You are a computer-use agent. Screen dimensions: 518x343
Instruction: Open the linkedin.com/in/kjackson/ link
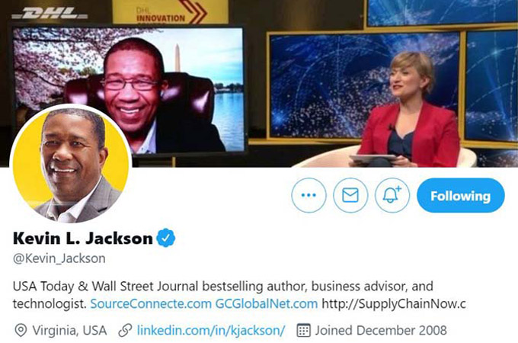211,330
